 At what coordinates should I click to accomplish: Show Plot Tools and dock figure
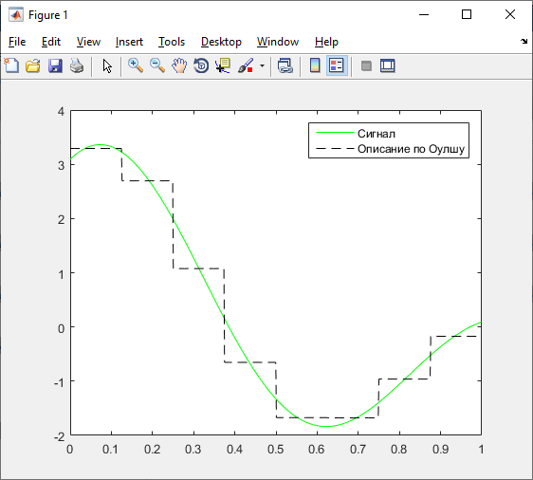[388, 65]
